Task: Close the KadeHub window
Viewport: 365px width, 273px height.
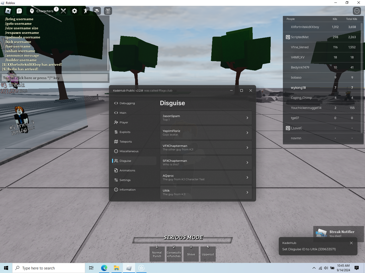Action: pyautogui.click(x=251, y=90)
